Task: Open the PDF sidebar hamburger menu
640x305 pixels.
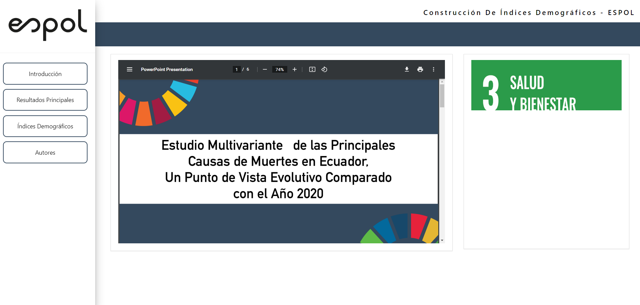Action: coord(130,69)
